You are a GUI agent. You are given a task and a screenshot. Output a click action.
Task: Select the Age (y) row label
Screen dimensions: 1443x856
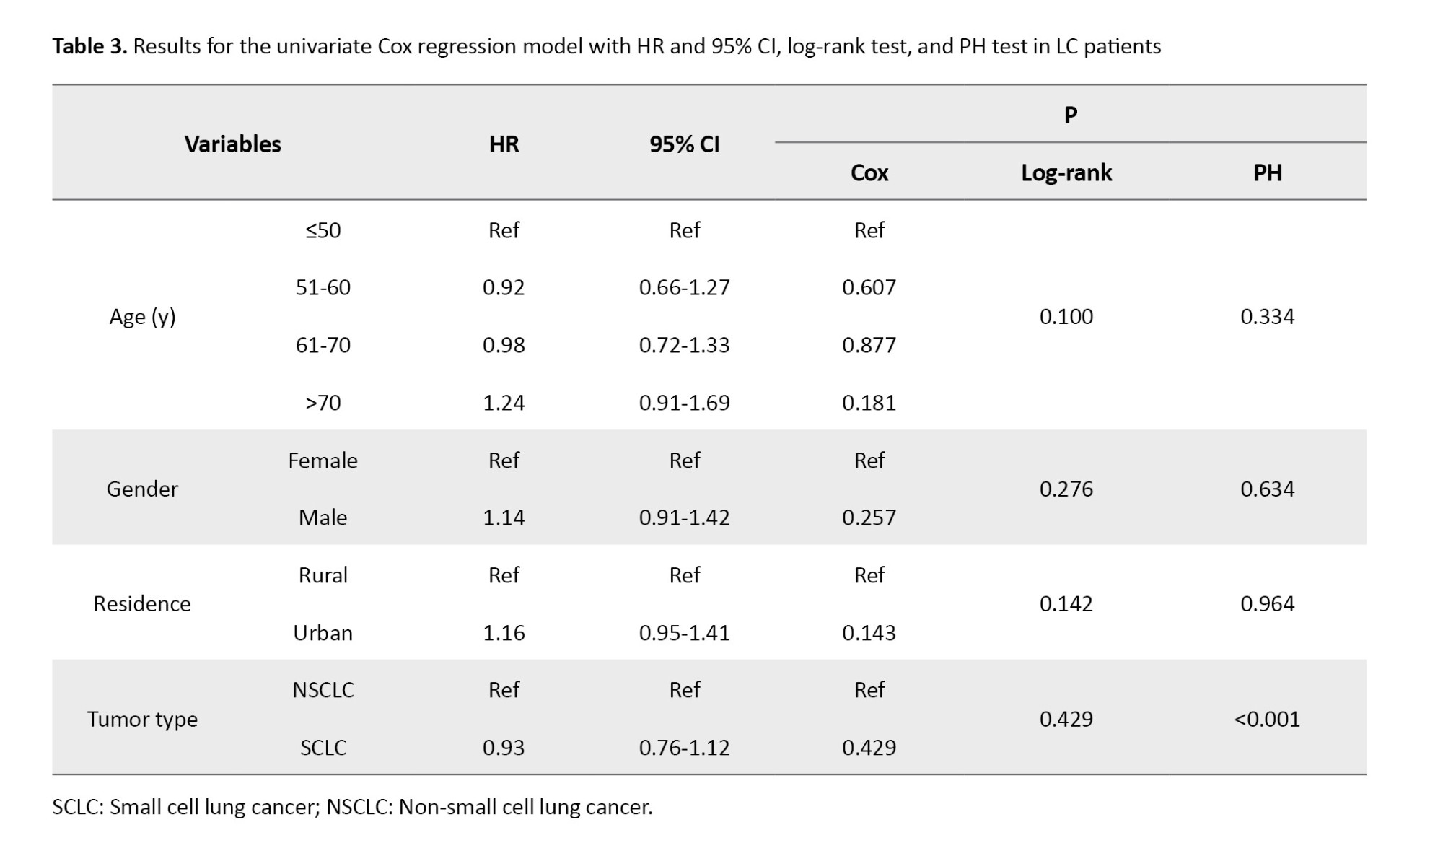[142, 316]
